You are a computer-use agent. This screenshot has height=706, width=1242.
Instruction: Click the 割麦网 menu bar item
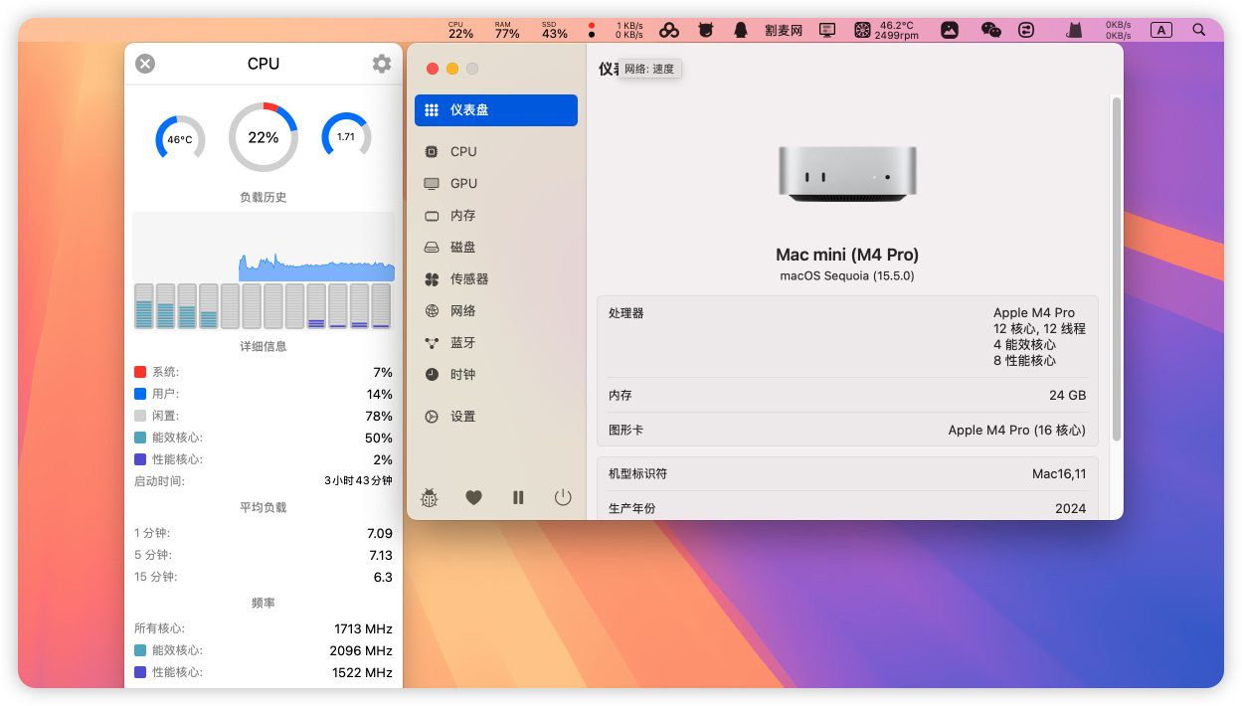coord(784,31)
